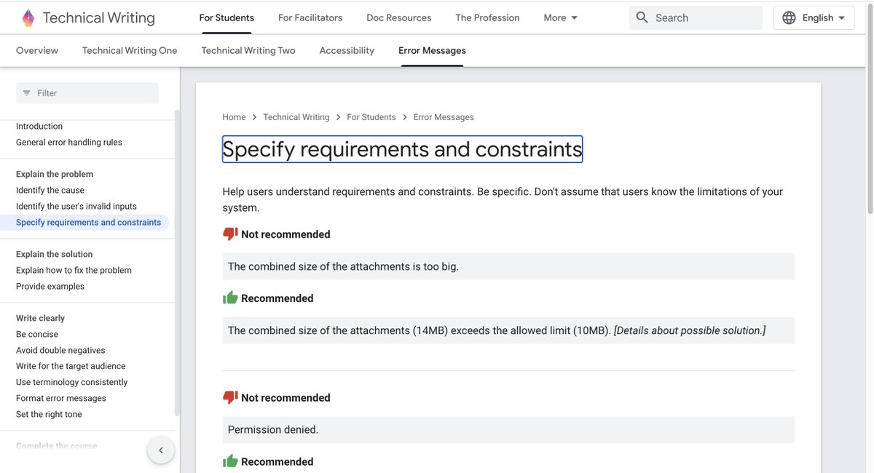Open The Profession tab
The image size is (874, 473).
tap(488, 17)
